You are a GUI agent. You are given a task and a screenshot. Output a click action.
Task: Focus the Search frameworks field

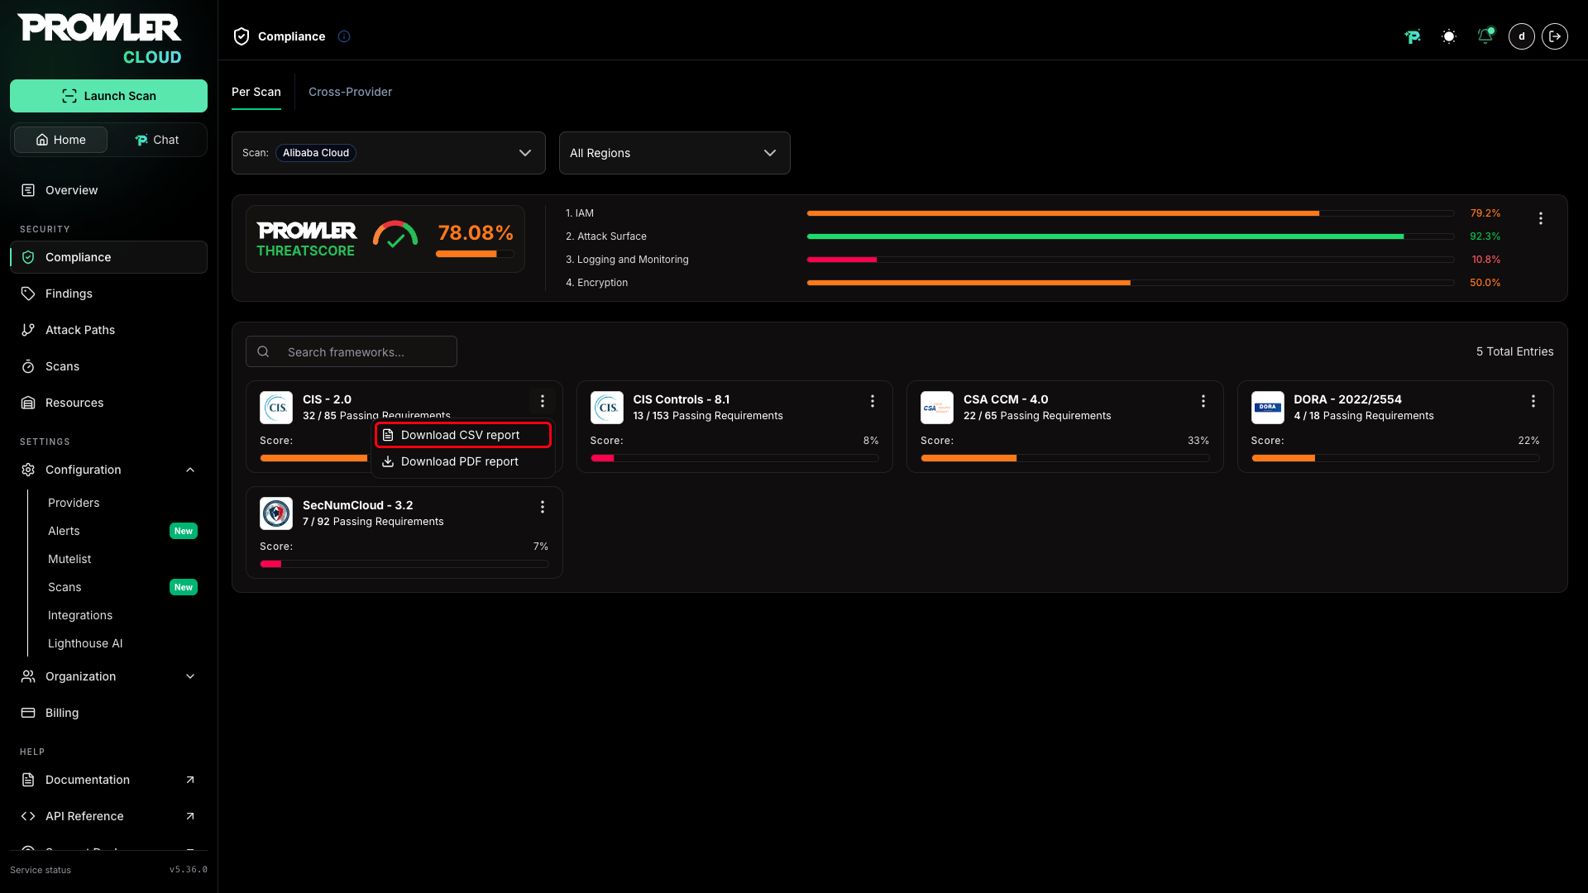[352, 351]
